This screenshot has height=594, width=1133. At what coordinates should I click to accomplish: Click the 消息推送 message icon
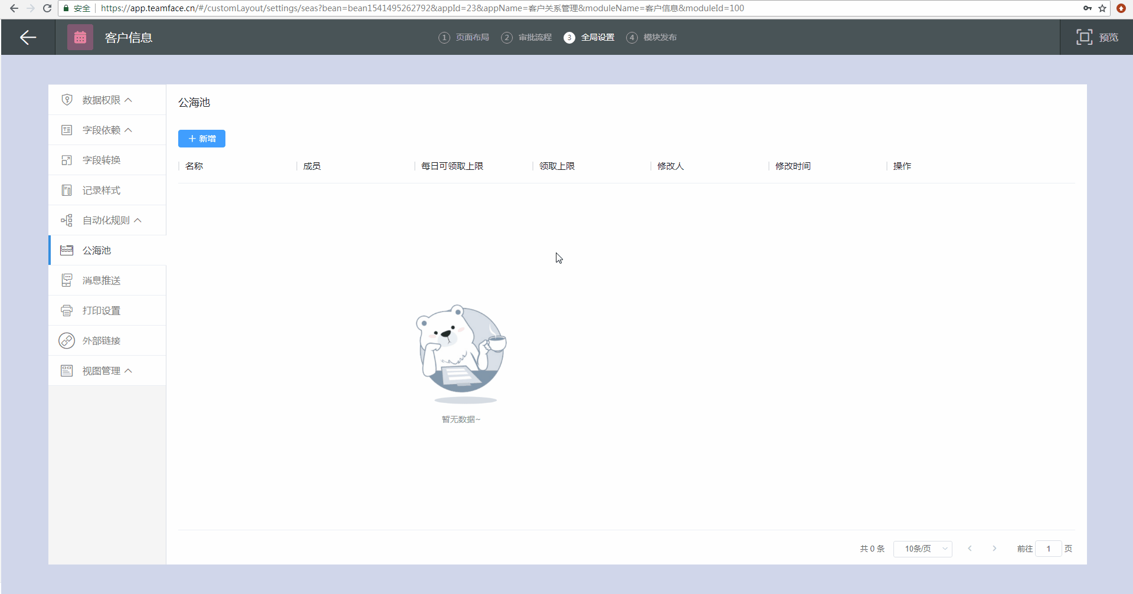(x=67, y=280)
